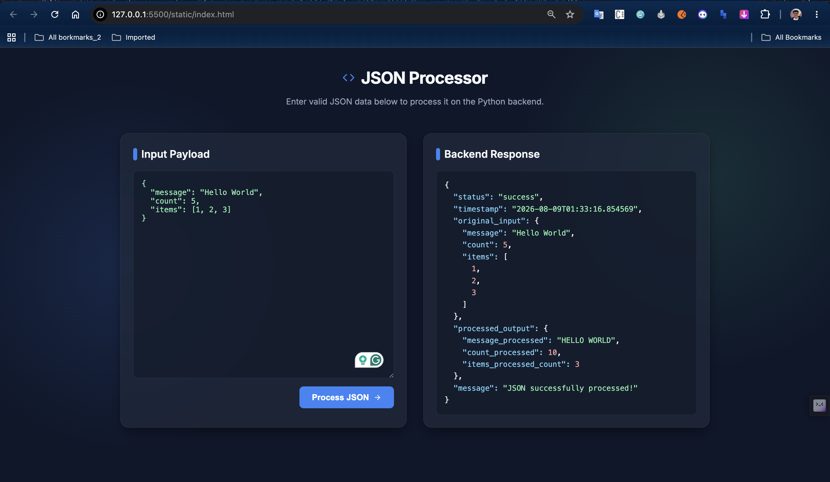Click the "Backend Response" panel title
The image size is (830, 482).
tap(492, 154)
